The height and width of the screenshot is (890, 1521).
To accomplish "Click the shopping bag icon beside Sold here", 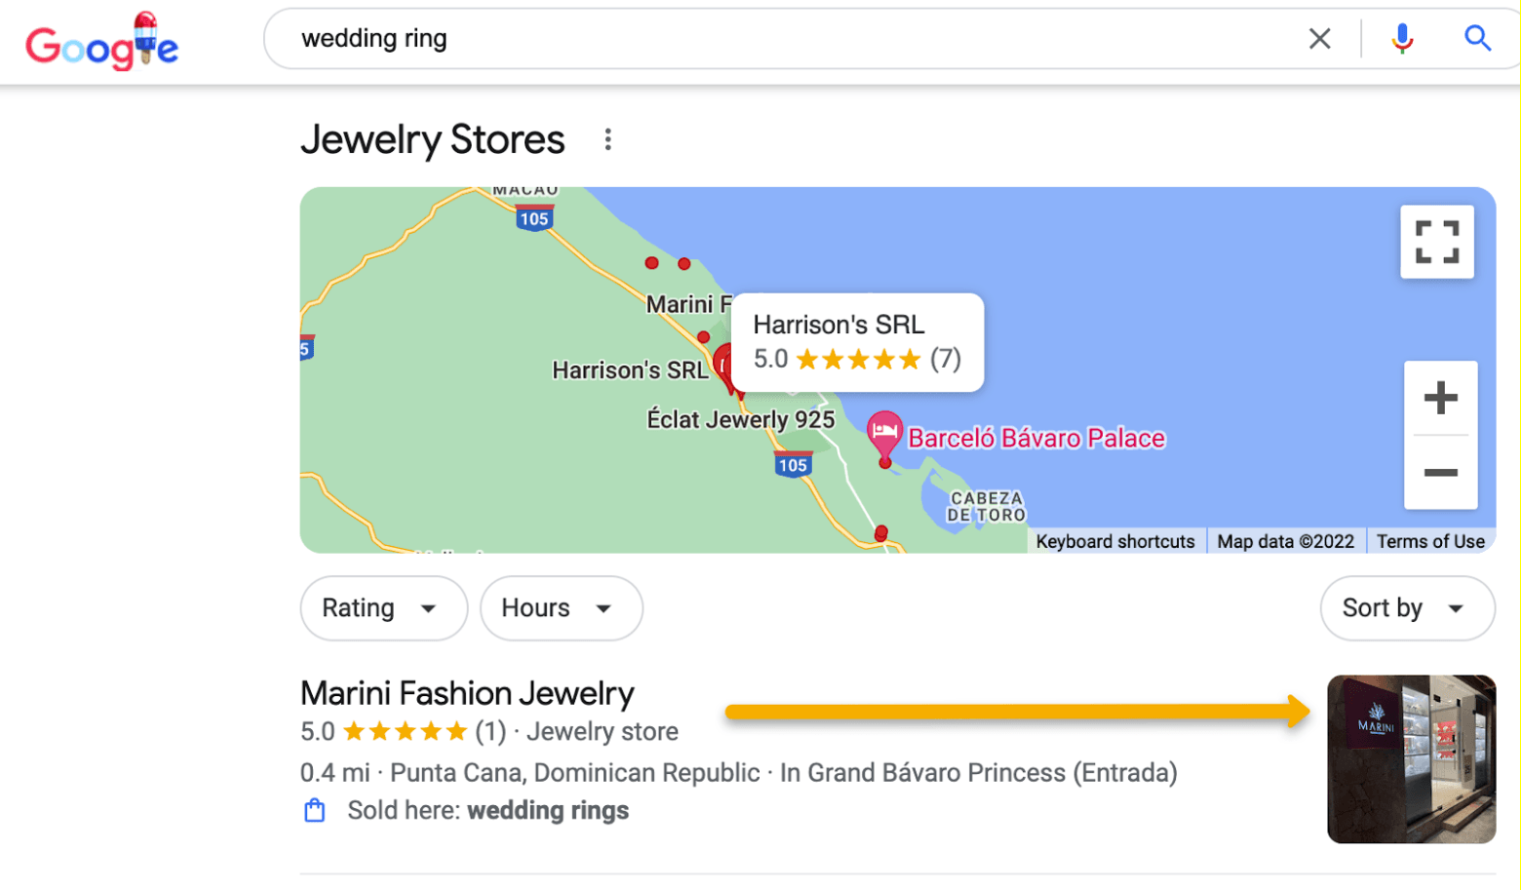I will (x=315, y=811).
